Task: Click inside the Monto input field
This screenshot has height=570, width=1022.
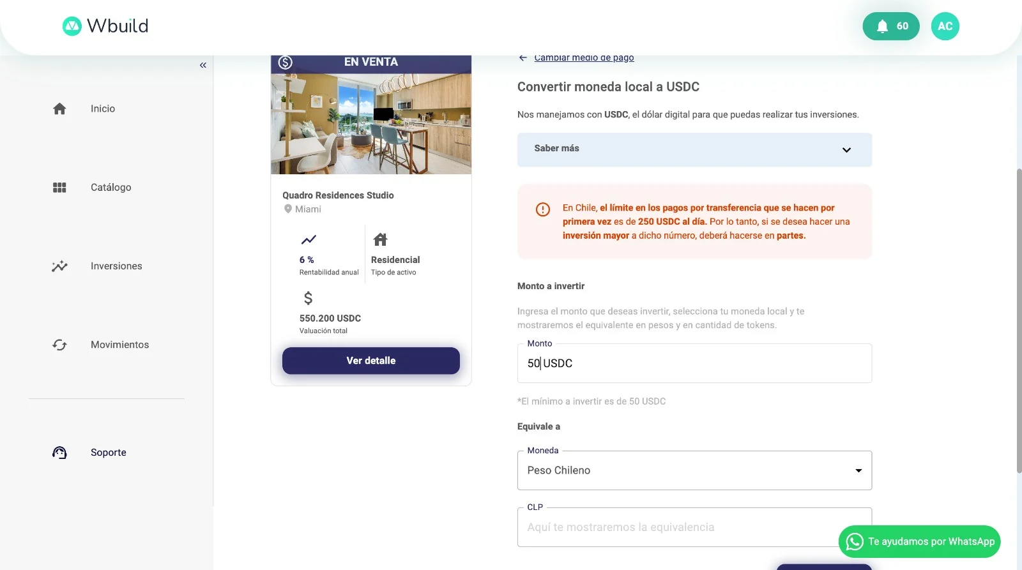Action: pos(694,363)
